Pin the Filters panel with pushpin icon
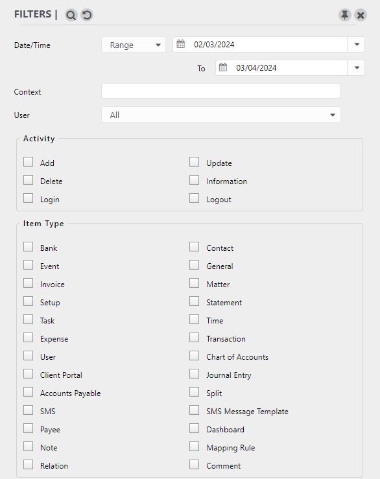The width and height of the screenshot is (380, 479). [x=345, y=15]
